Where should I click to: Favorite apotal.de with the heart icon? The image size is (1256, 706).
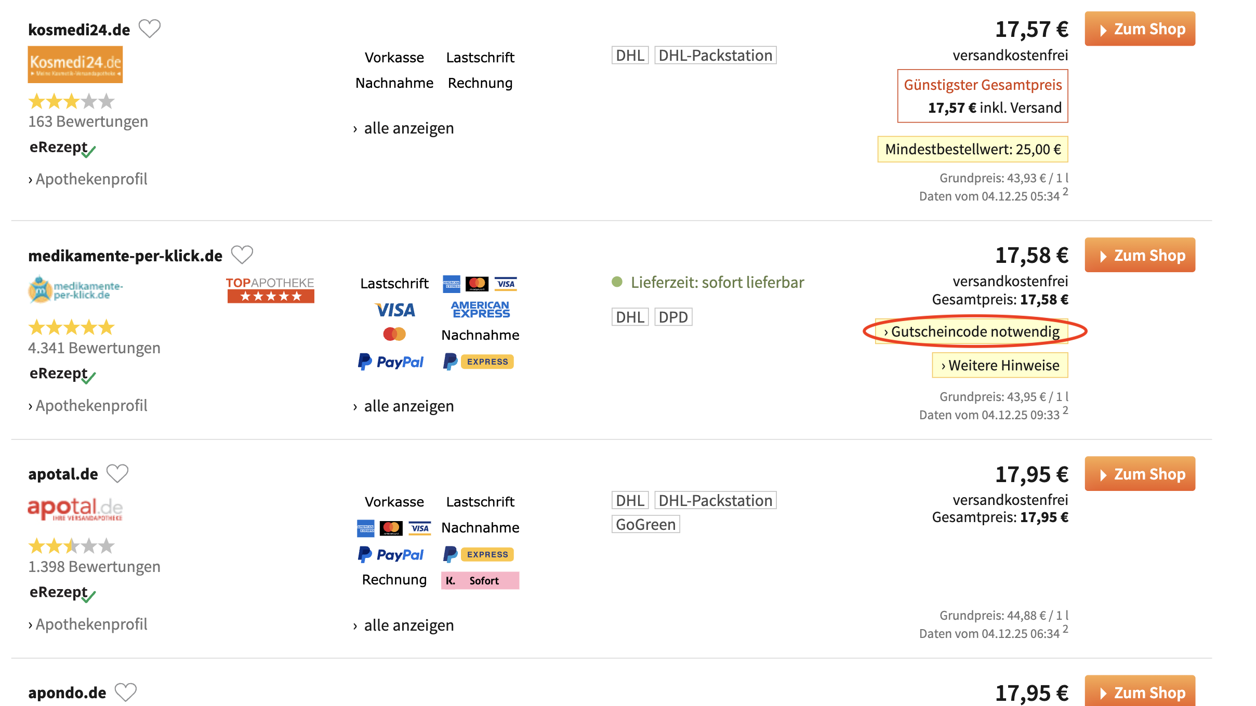pyautogui.click(x=118, y=473)
